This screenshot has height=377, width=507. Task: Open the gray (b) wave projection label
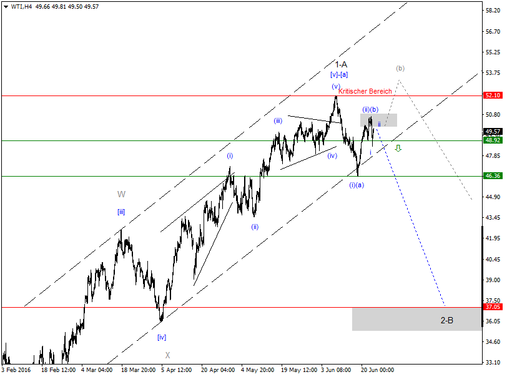point(400,68)
